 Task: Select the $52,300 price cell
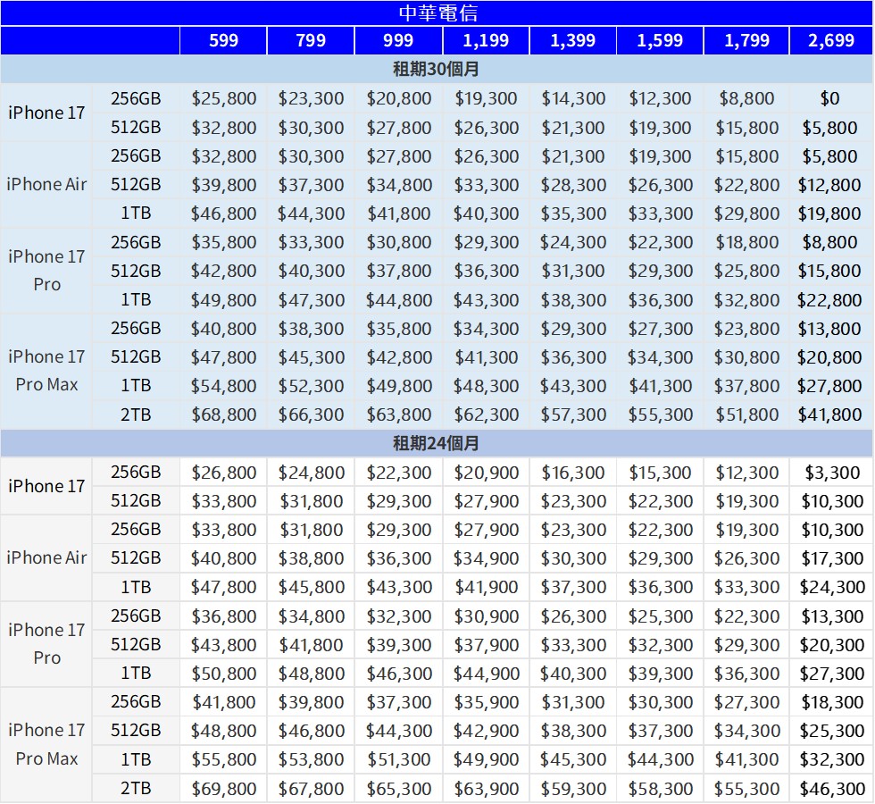point(312,386)
